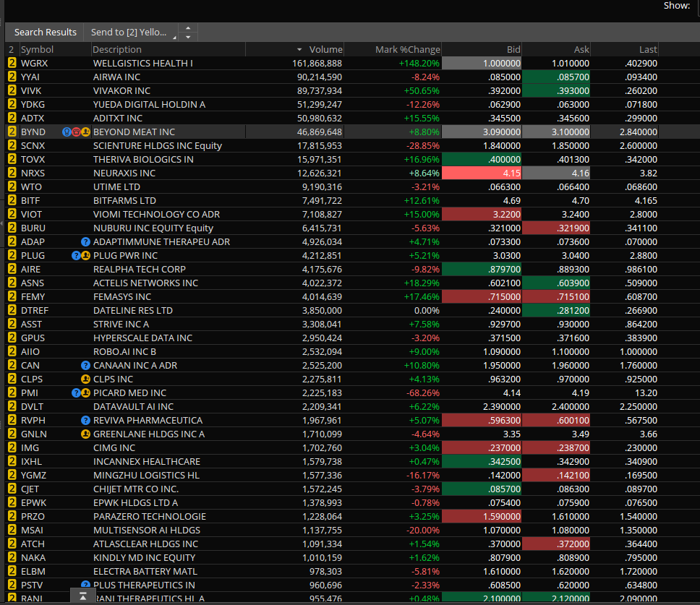This screenshot has width=700, height=605.
Task: Open the Send to [2] Yellow dropdown
Action: click(131, 32)
